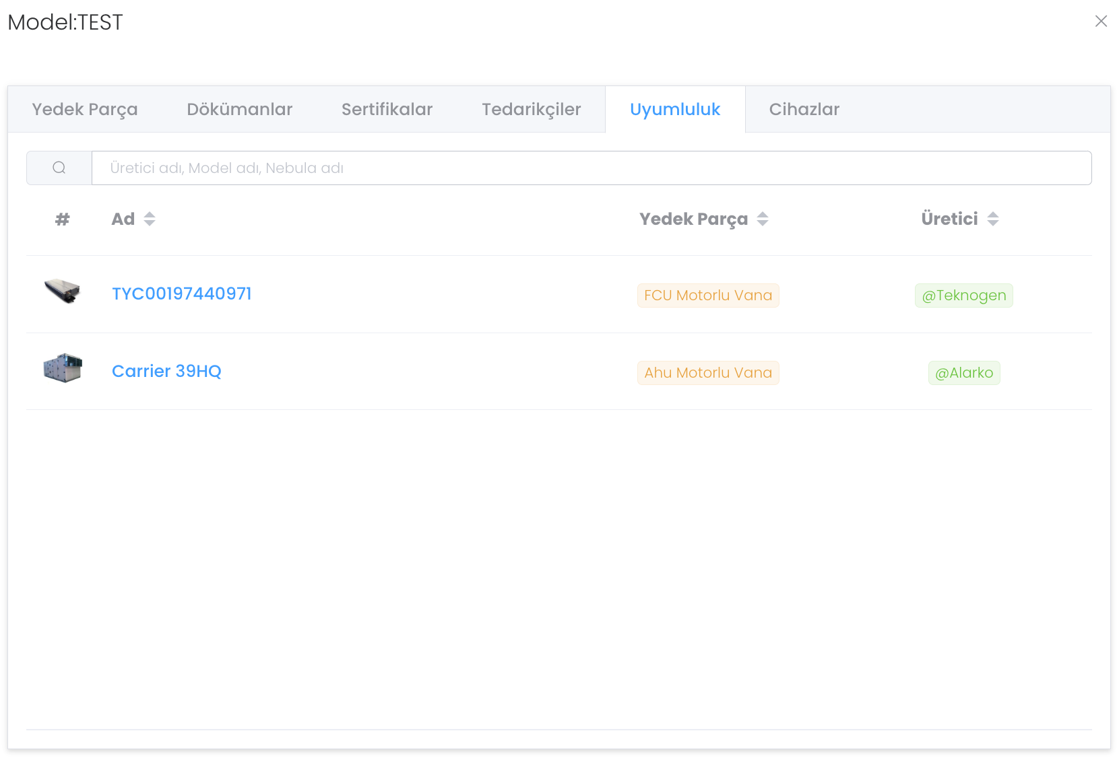1117x762 pixels.
Task: Click the Üretici column header label
Action: pos(949,219)
